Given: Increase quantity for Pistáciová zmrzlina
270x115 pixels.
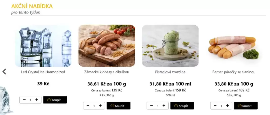Looking at the screenshot, I should point(164,106).
